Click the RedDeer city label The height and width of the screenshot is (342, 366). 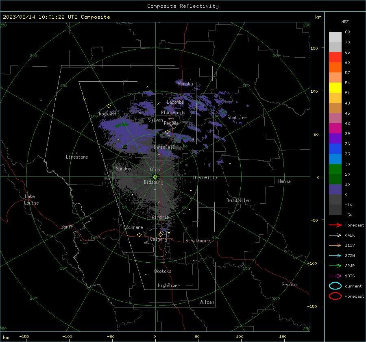point(172,123)
